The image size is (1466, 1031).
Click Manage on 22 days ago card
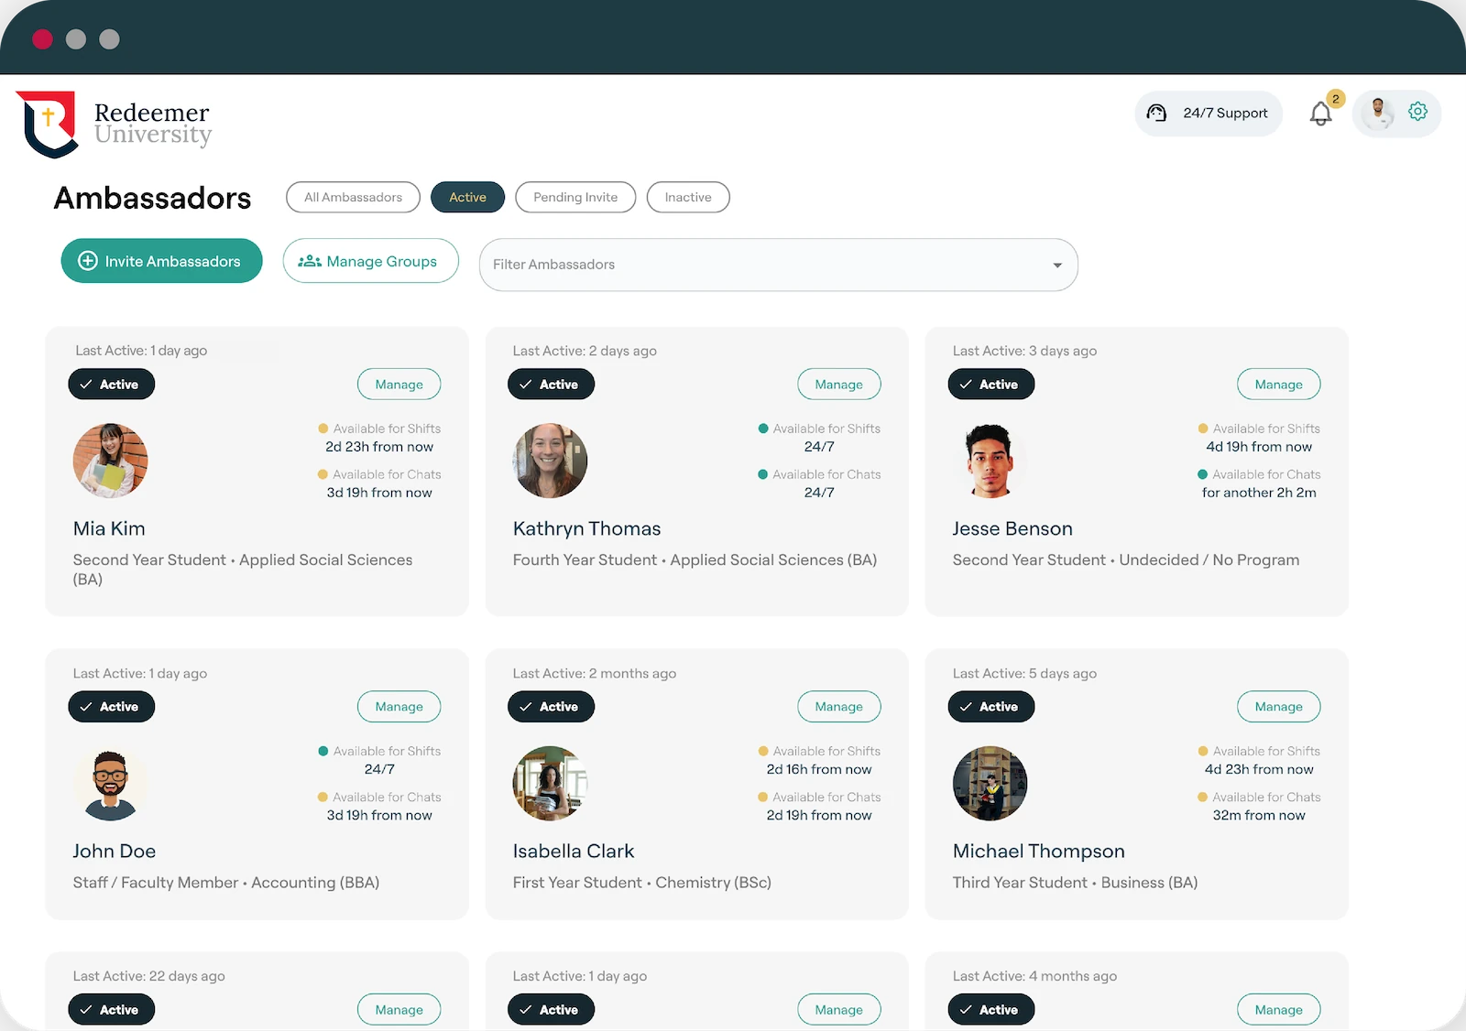[x=399, y=1010]
